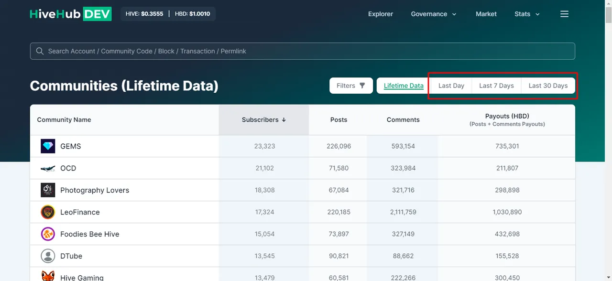This screenshot has height=281, width=612.
Task: Click GEMS payouts value 735,301
Action: pos(507,146)
